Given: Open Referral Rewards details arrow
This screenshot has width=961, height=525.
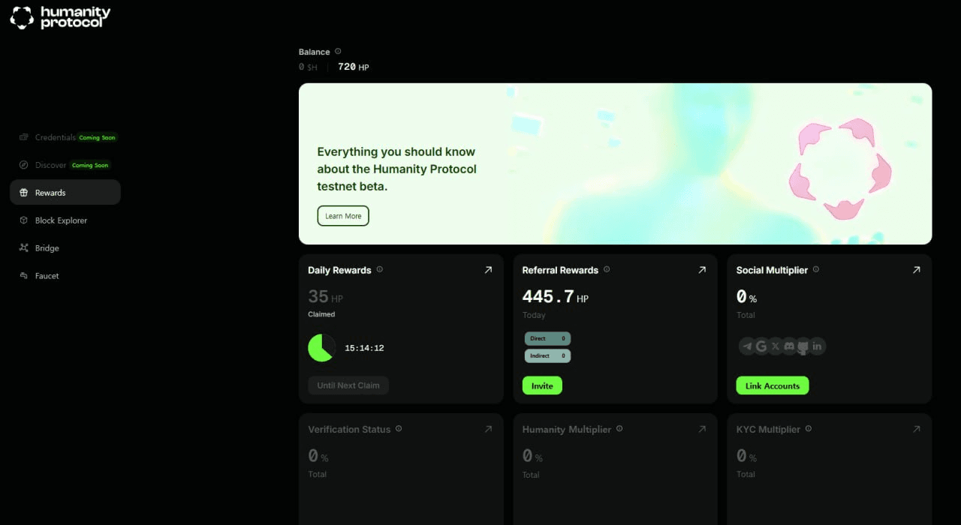Looking at the screenshot, I should pos(702,270).
